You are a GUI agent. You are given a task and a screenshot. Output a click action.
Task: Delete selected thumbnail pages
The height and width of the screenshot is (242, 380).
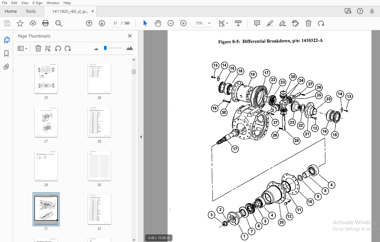coord(38,48)
